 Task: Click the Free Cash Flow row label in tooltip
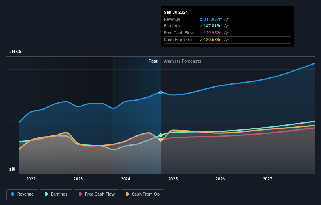[x=179, y=33]
